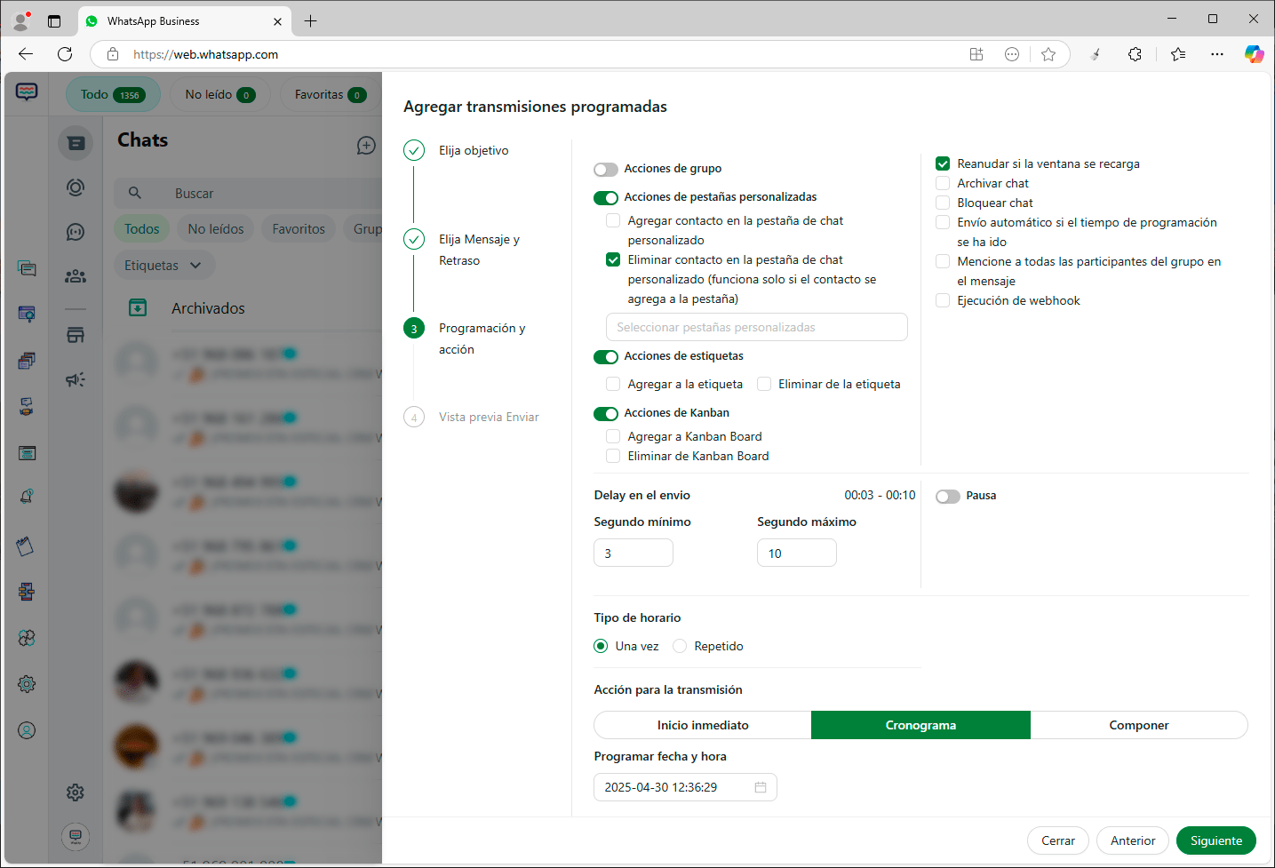This screenshot has height=868, width=1275.
Task: Select the Componer tab
Action: (1138, 725)
